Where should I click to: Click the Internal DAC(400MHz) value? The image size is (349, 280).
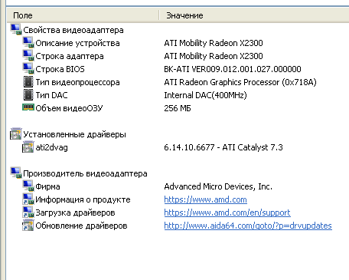[x=205, y=95]
